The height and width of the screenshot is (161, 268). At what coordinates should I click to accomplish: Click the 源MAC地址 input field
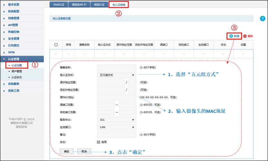click(117, 97)
